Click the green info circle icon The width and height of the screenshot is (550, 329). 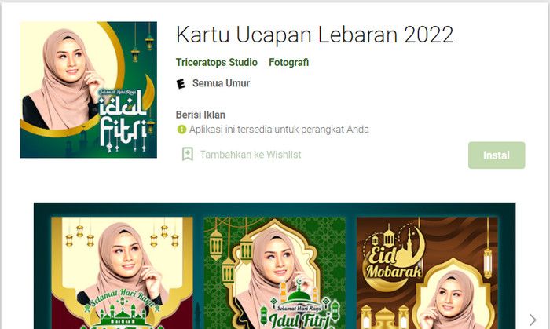181,130
